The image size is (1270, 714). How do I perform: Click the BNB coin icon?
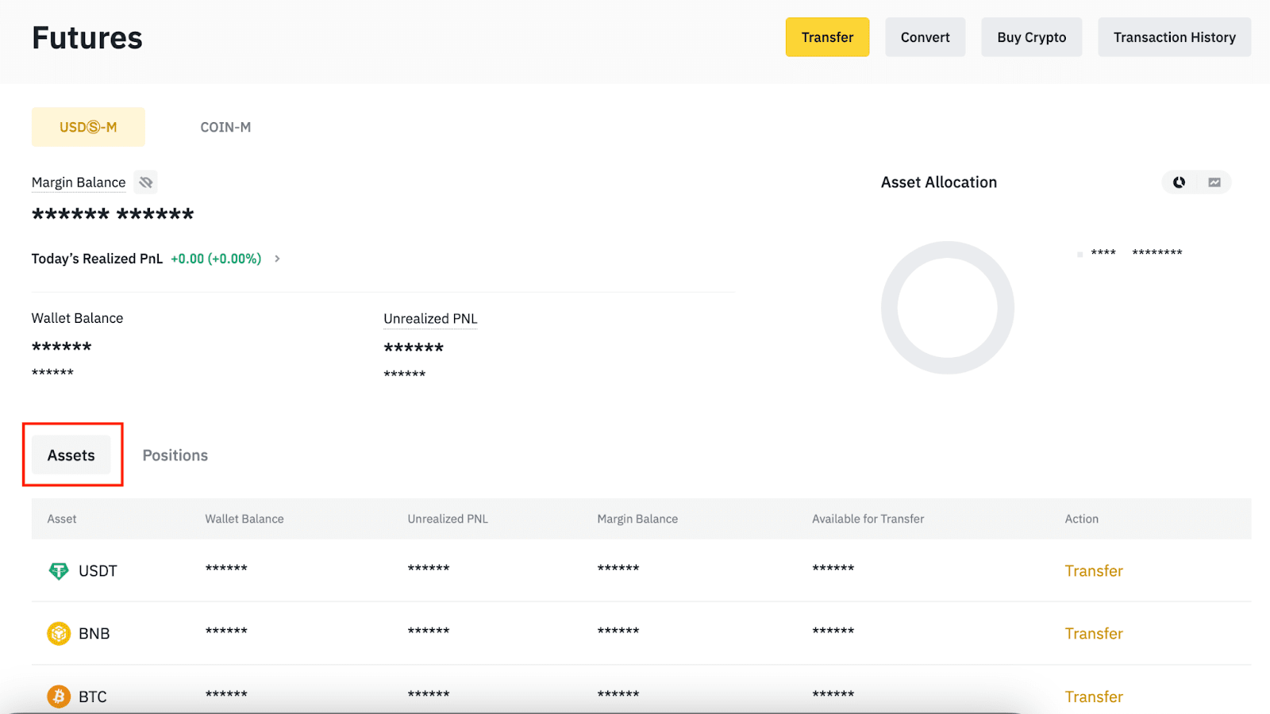pyautogui.click(x=59, y=634)
